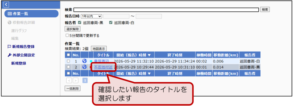
Task: Toggle 巡回車両-白 reporter checkbox
Action: (111, 23)
